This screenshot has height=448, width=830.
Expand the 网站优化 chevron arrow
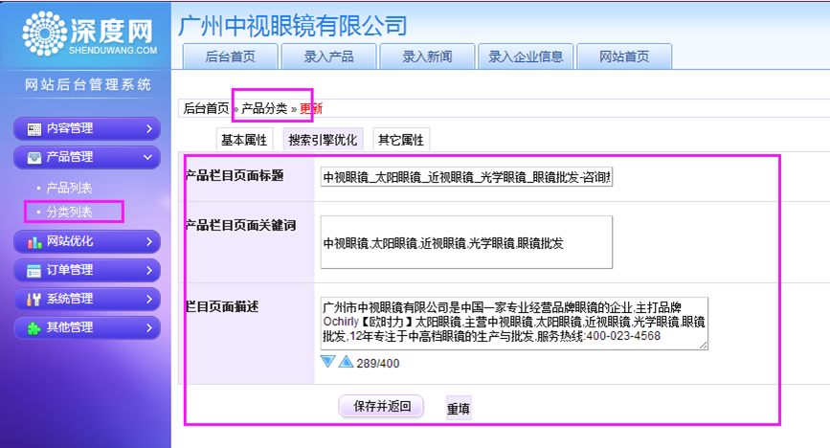pos(148,242)
